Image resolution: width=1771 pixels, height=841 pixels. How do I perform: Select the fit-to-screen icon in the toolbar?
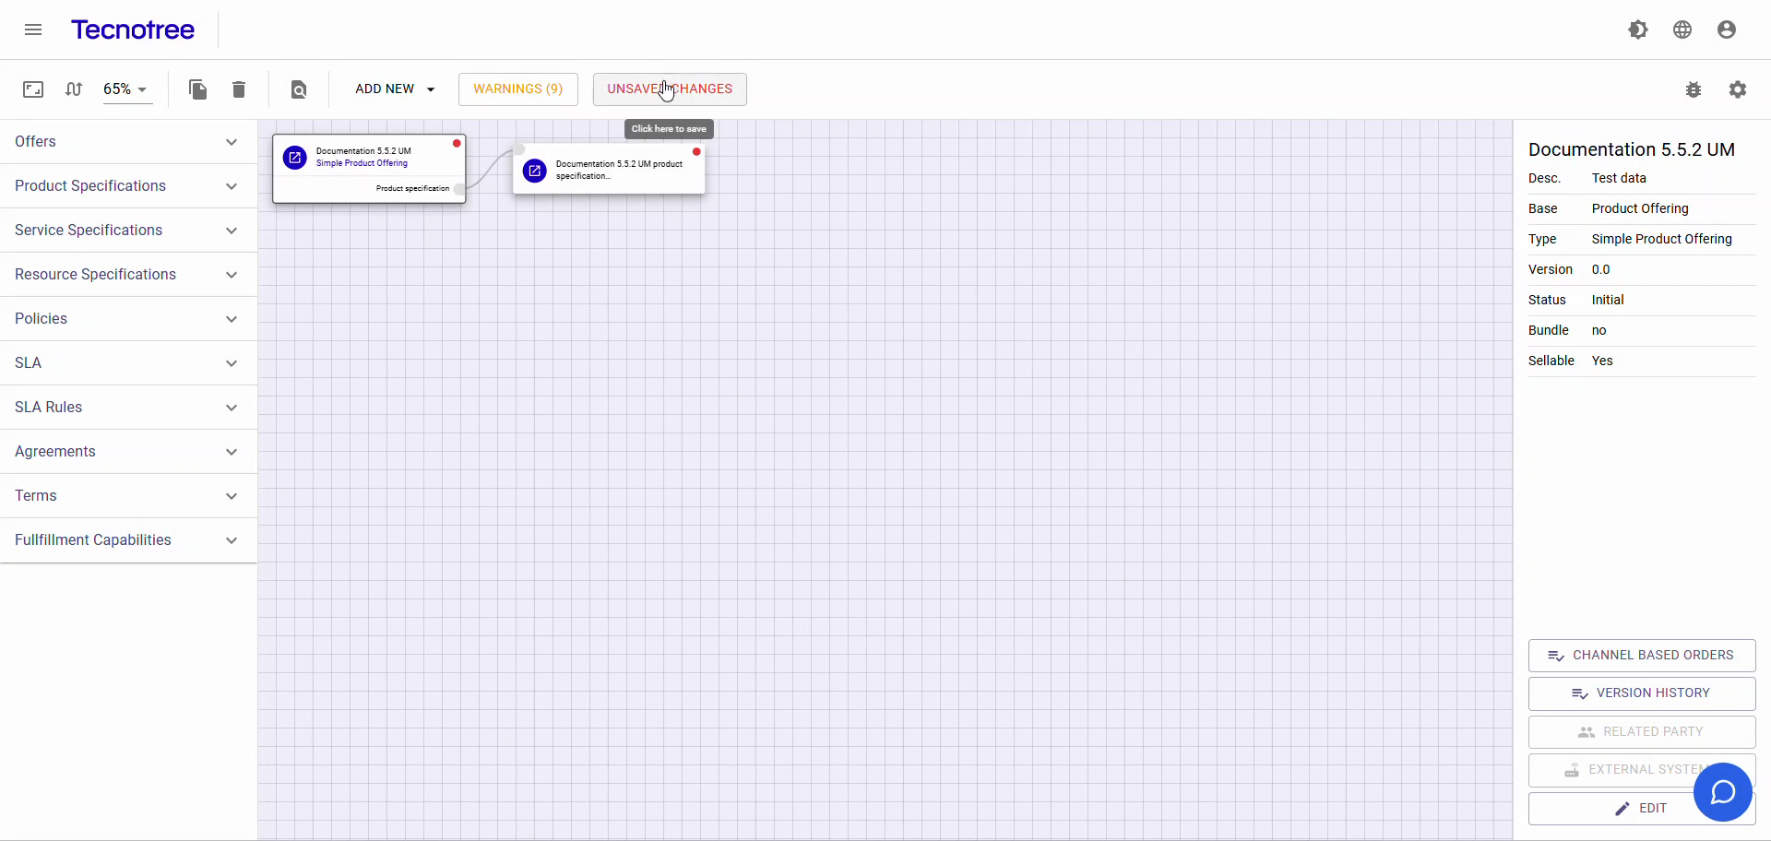point(32,89)
